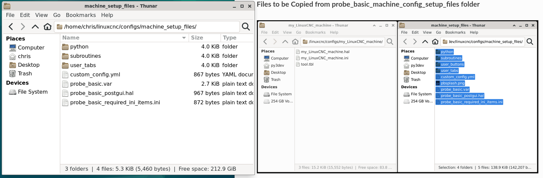This screenshot has height=178, width=543.
Task: Click the Name column sort arrow
Action: pyautogui.click(x=184, y=38)
